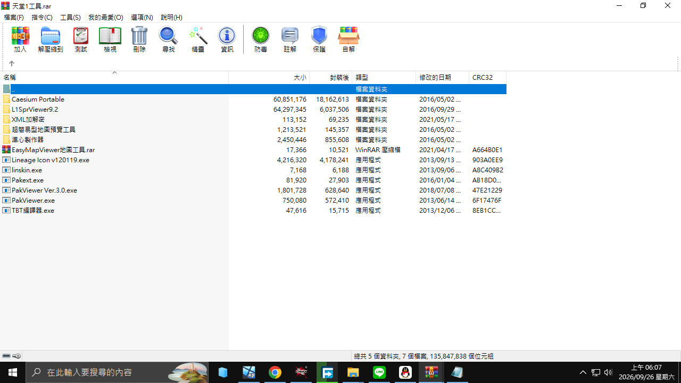The width and height of the screenshot is (681, 383).
Task: Select the L1SprViewer9.2 folder
Action: click(x=35, y=109)
